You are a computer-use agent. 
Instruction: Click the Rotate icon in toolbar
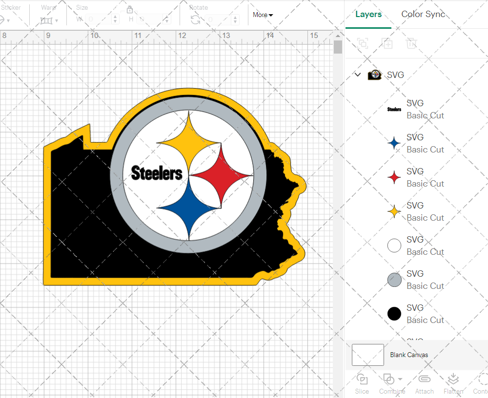pyautogui.click(x=195, y=19)
